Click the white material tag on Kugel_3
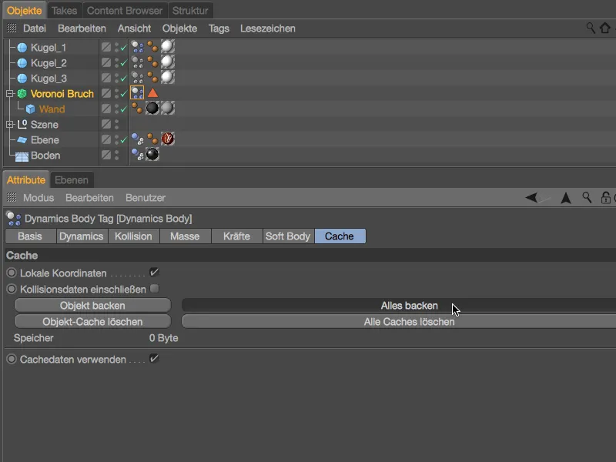The height and width of the screenshot is (462, 616). tap(167, 78)
